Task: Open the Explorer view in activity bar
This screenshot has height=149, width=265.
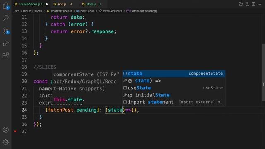Action: [6, 6]
